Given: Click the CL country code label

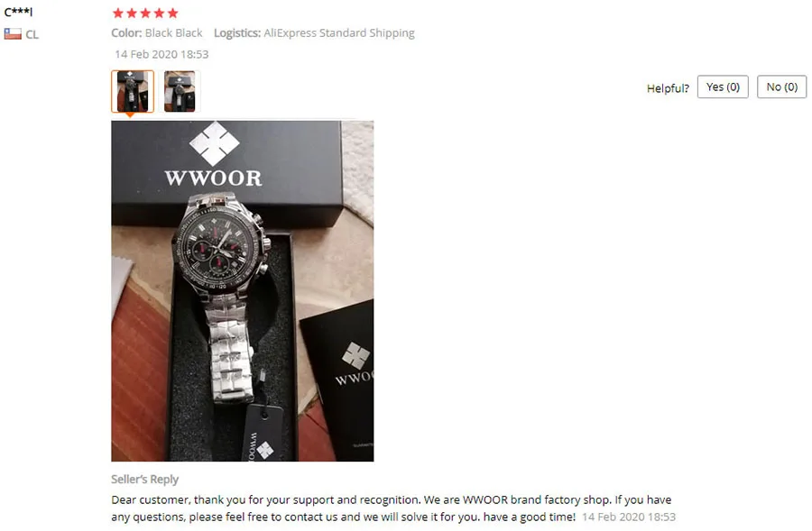Looking at the screenshot, I should tap(32, 34).
